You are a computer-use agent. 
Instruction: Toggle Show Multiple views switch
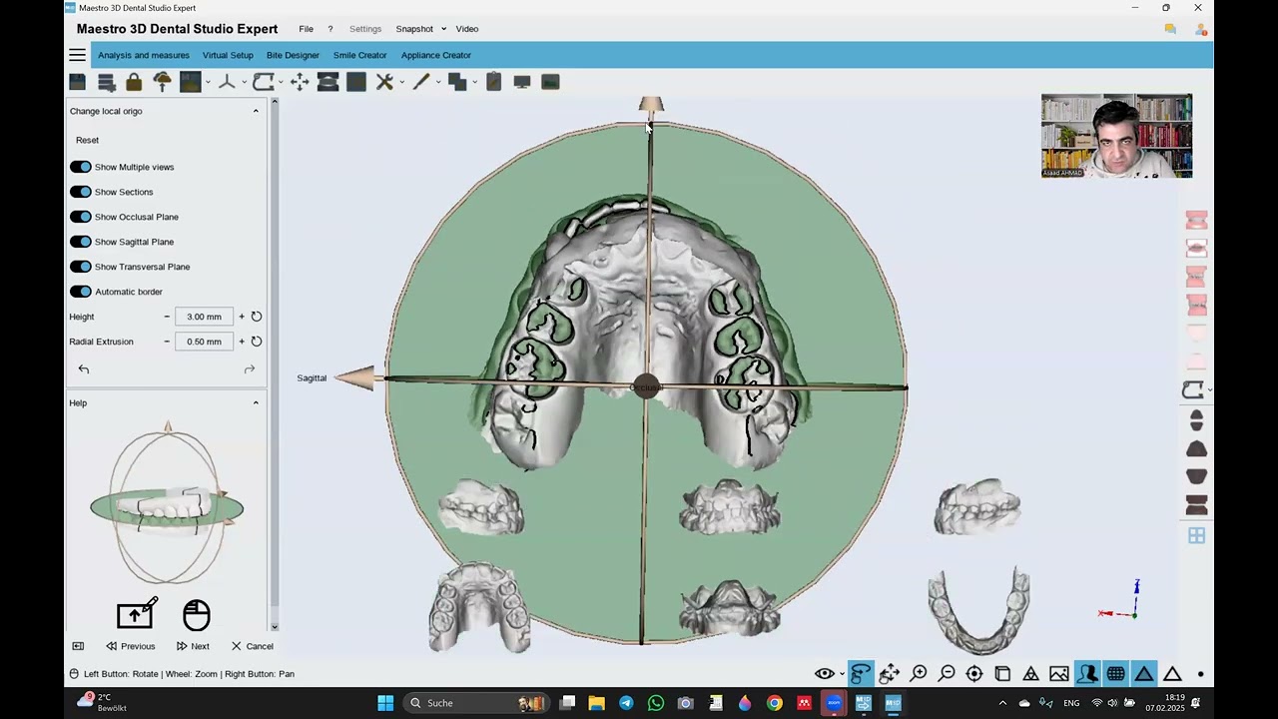pyautogui.click(x=81, y=167)
